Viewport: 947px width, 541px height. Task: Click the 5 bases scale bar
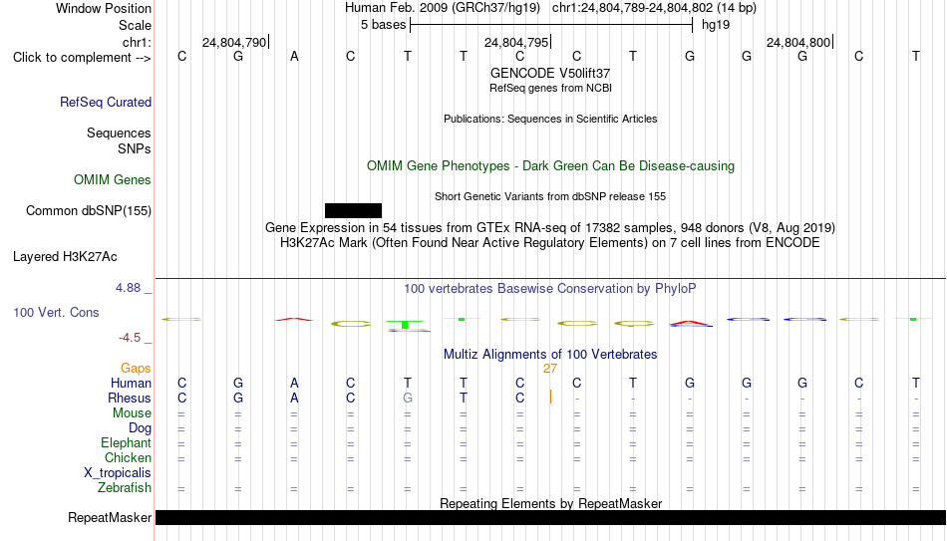(551, 25)
